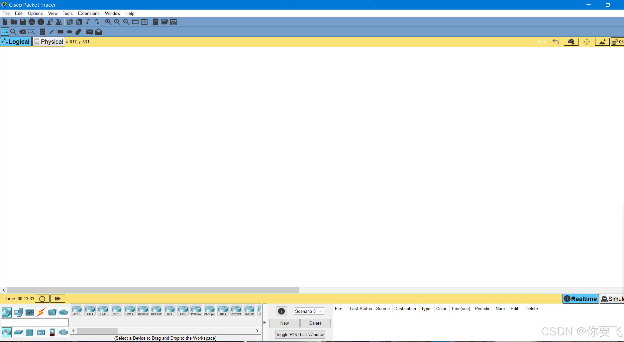Select the area selection tool
This screenshot has height=342, width=624.
pos(5,32)
